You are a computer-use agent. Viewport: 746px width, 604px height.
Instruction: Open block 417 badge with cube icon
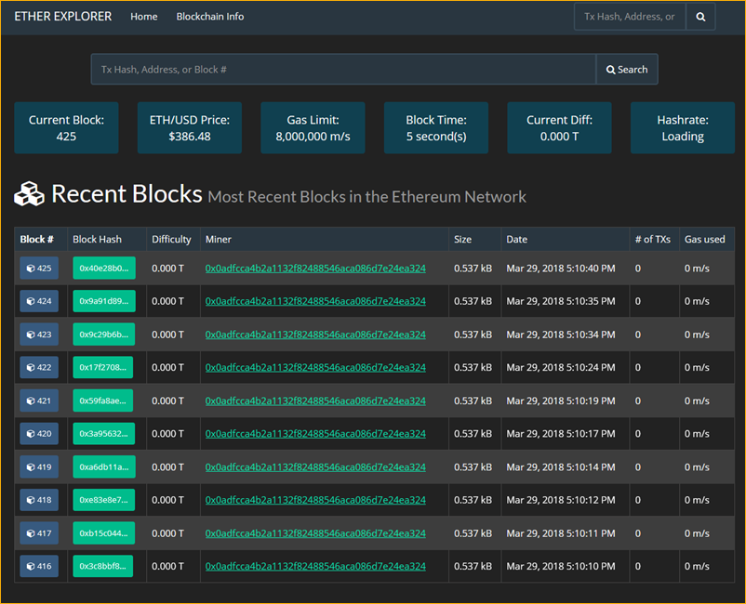[x=39, y=533]
